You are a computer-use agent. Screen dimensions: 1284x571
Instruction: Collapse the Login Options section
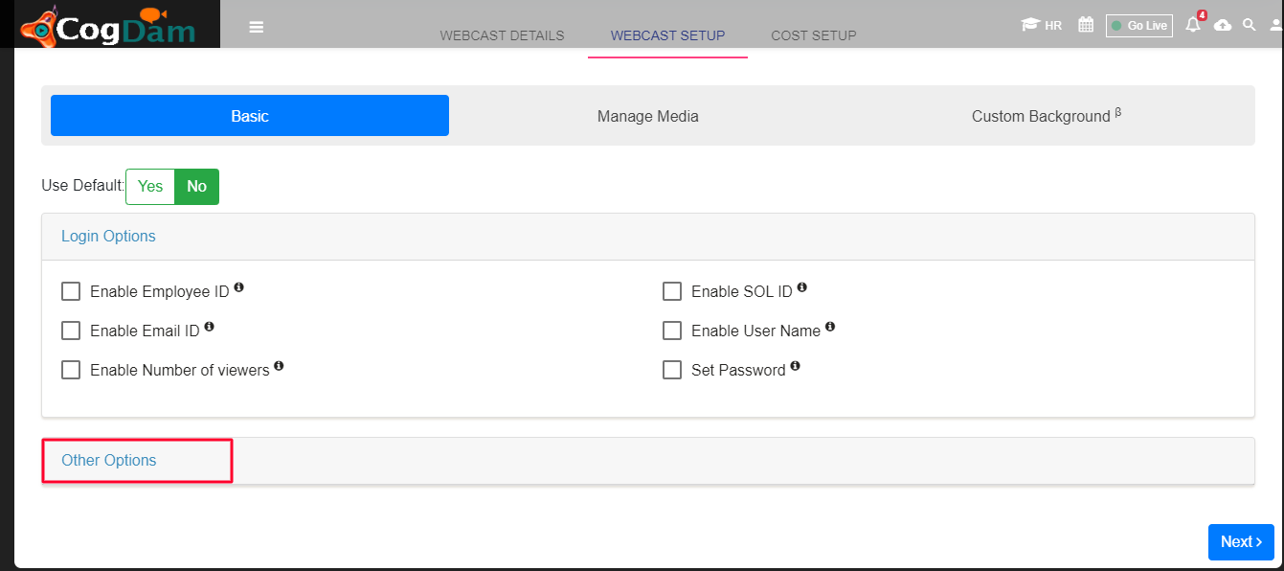click(108, 237)
